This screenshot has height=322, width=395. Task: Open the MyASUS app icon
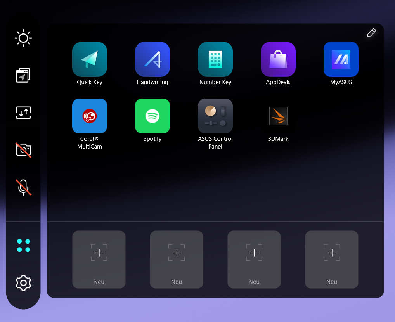pos(341,59)
